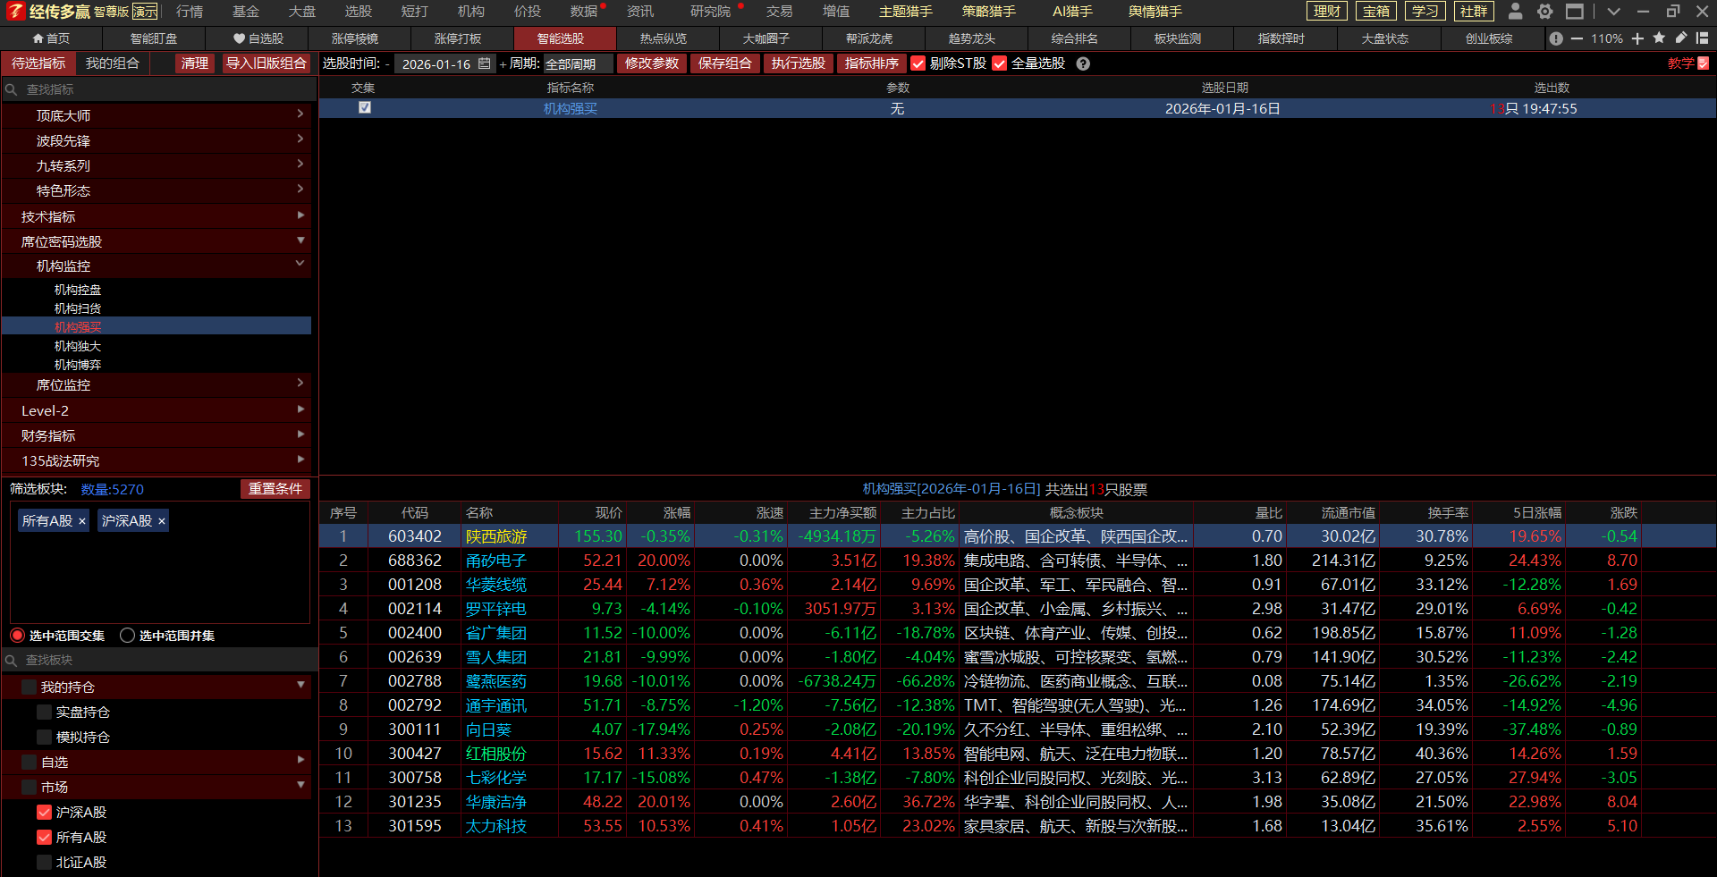Click the exclamation info icon
Image resolution: width=1717 pixels, height=877 pixels.
[x=1556, y=38]
